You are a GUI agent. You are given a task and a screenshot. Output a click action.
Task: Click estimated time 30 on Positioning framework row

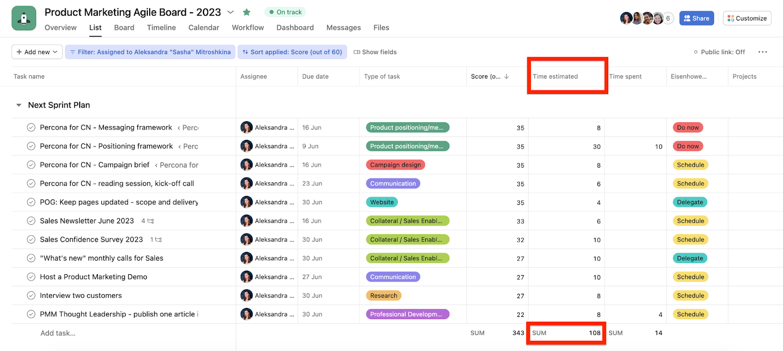597,146
